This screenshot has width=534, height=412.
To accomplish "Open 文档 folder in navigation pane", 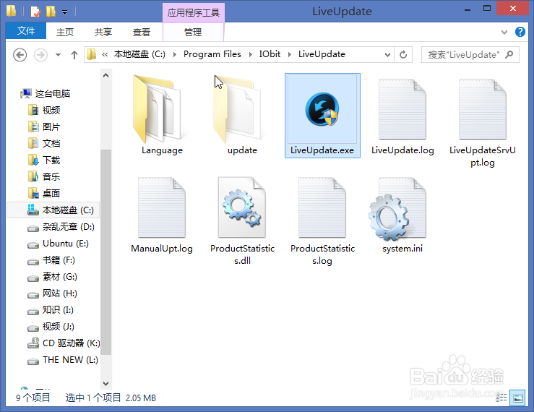I will click(x=44, y=143).
